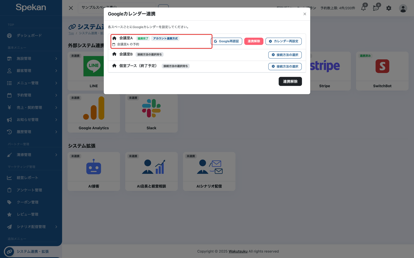Open the Google Analytics integration card

[94, 113]
